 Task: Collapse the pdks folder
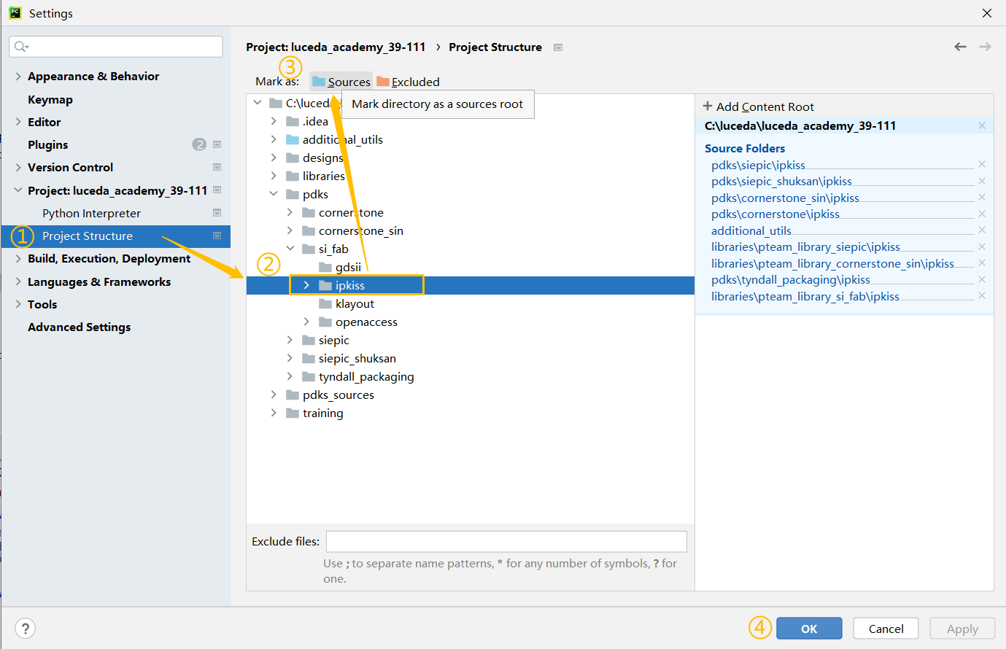click(x=274, y=194)
